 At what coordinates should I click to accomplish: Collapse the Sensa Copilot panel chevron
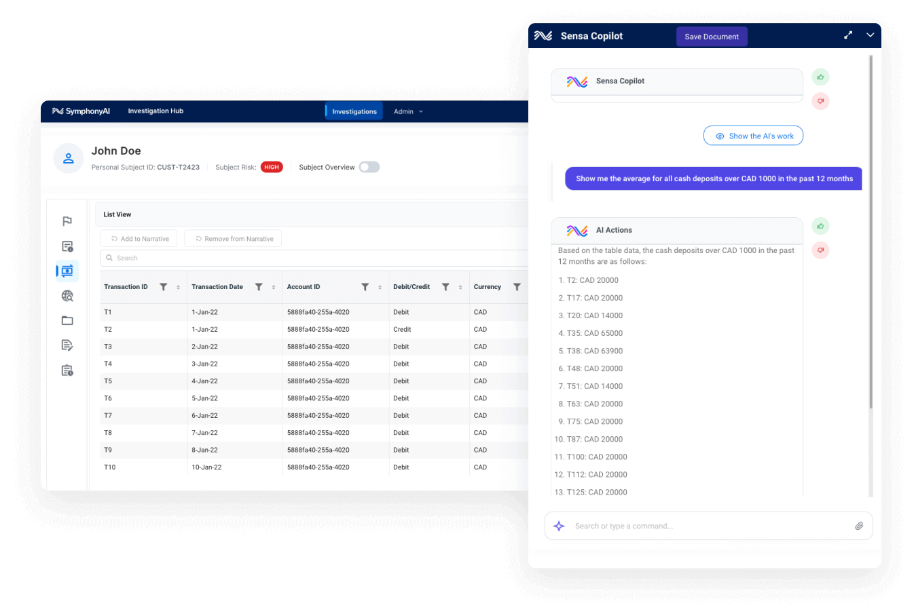[870, 35]
